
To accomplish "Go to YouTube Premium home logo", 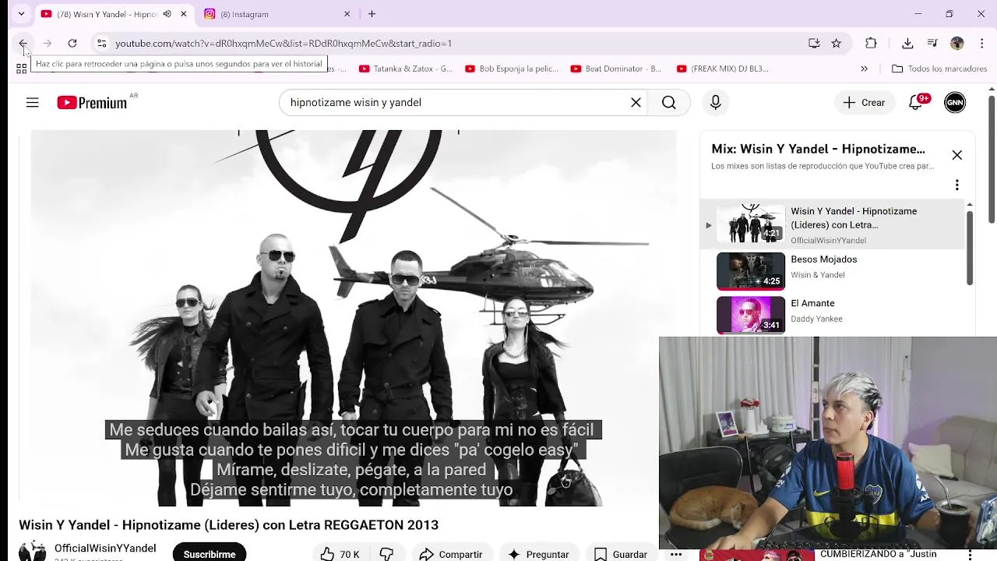I will point(92,102).
